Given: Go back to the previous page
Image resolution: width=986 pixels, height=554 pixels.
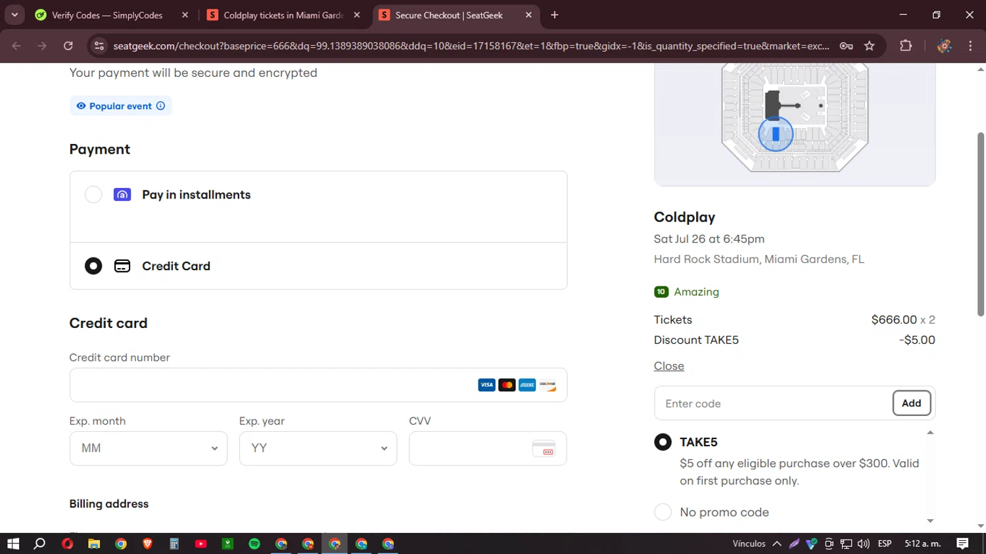Looking at the screenshot, I should click(16, 46).
